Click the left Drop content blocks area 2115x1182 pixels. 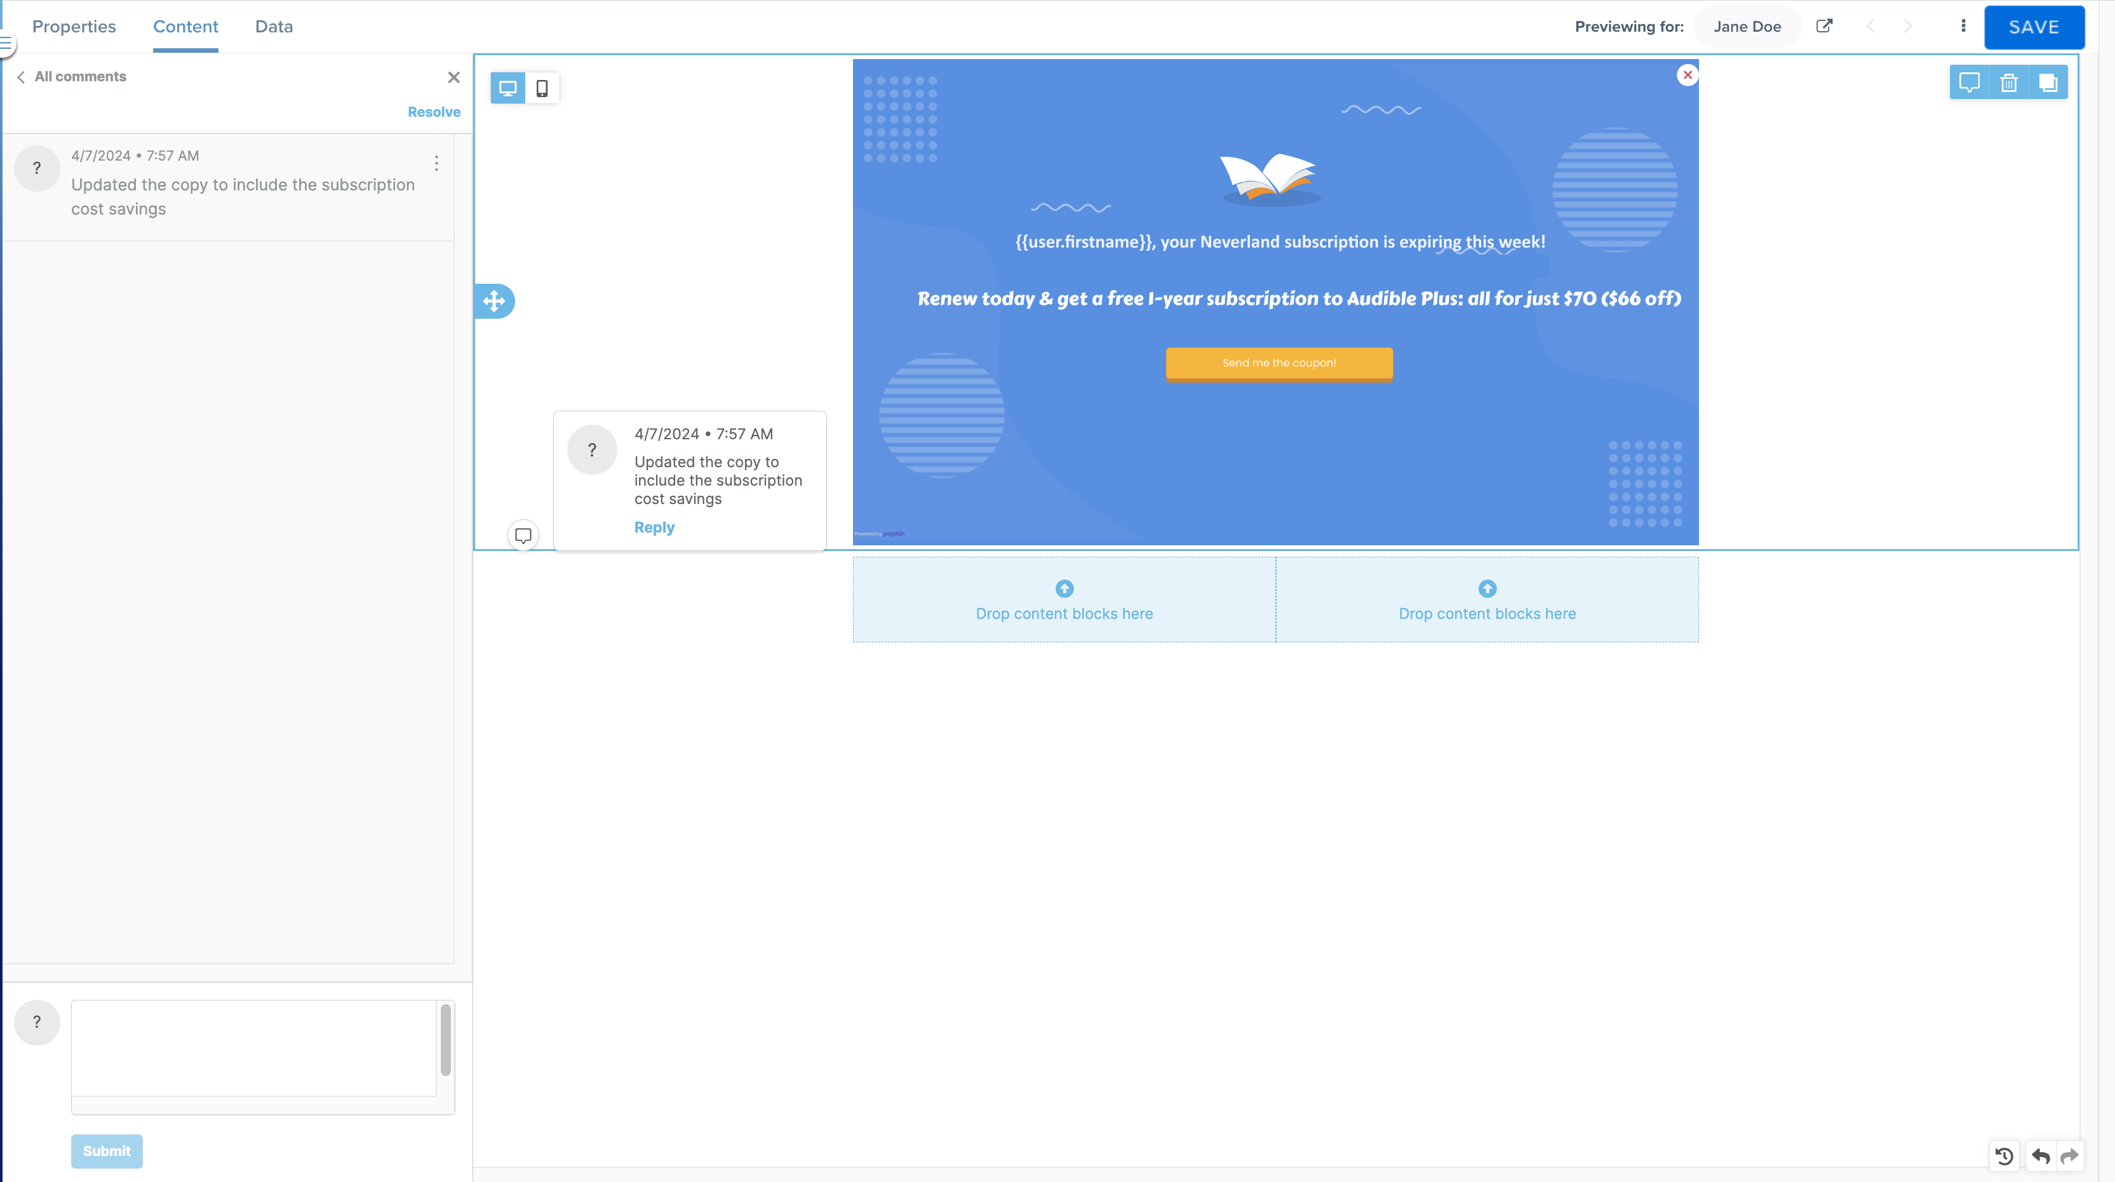[x=1064, y=599]
